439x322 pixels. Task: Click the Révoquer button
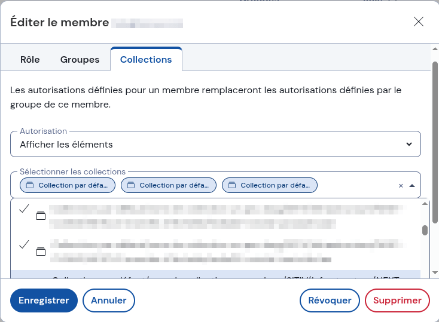pos(330,300)
